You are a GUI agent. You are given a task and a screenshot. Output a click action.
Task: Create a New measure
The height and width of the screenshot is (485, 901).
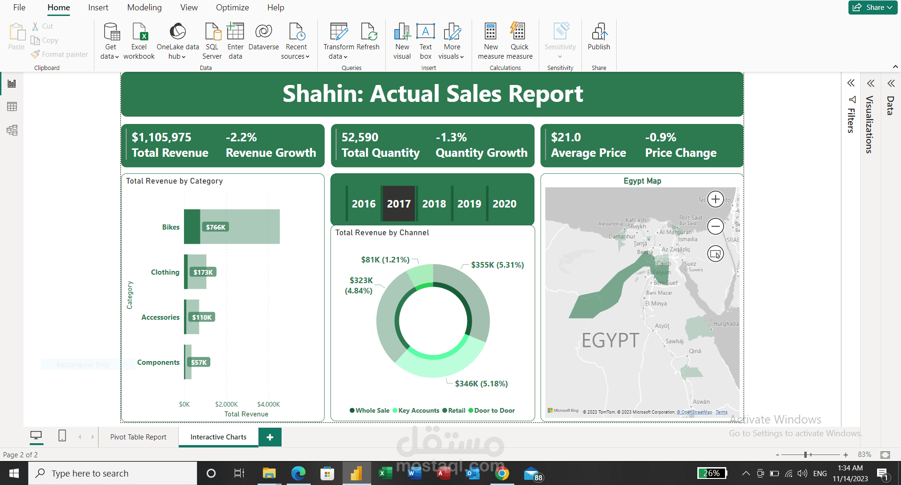pyautogui.click(x=490, y=40)
